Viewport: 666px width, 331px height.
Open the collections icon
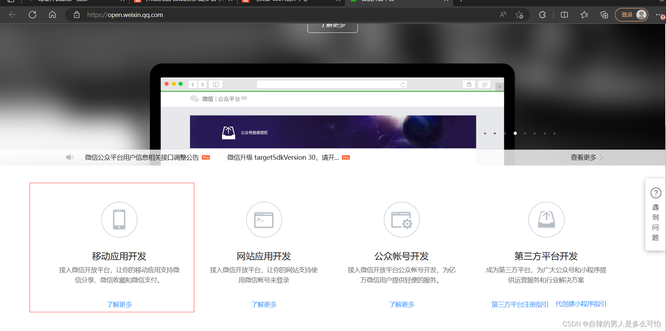[x=604, y=15]
